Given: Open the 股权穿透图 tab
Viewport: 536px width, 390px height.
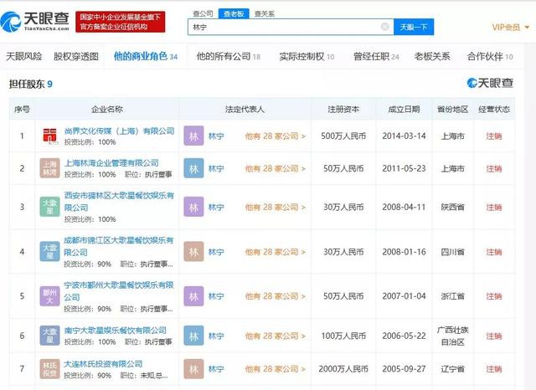Looking at the screenshot, I should 76,56.
